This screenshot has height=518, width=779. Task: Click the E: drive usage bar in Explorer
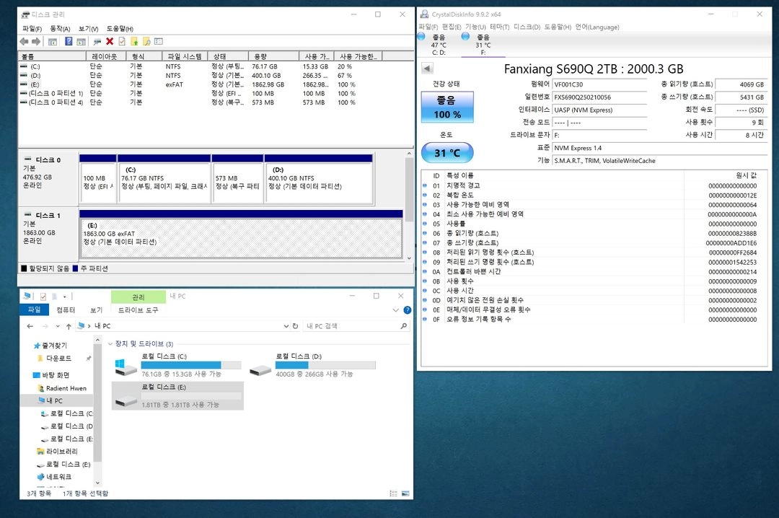(190, 395)
